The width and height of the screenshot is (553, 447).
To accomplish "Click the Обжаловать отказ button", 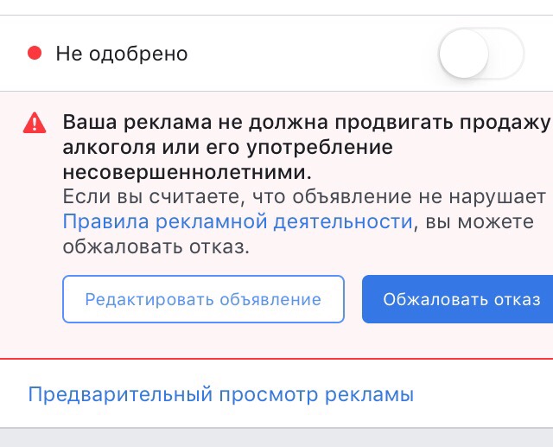I will [x=457, y=299].
